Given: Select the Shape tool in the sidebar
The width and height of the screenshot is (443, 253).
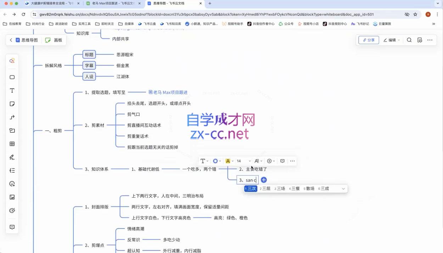Looking at the screenshot, I should [x=12, y=77].
